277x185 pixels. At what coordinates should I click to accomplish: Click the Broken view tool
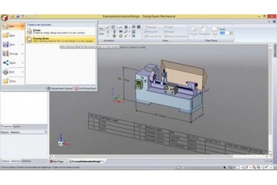169,32
